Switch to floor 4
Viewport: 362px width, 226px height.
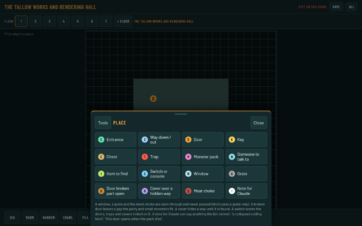pyautogui.click(x=64, y=21)
